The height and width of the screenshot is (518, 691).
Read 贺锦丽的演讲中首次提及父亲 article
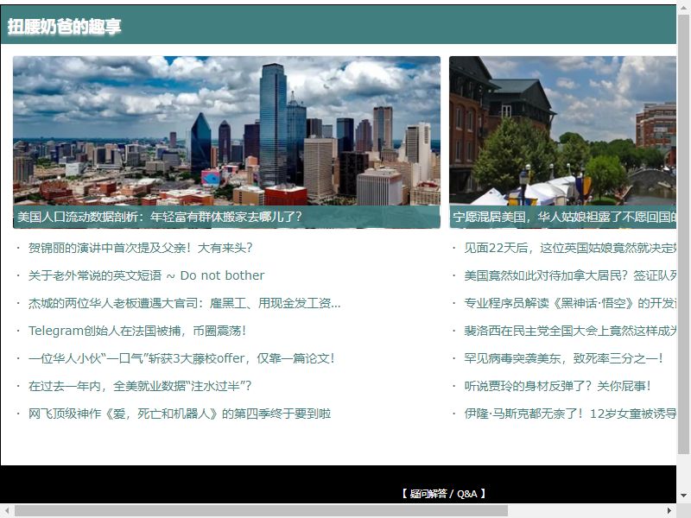coord(140,248)
